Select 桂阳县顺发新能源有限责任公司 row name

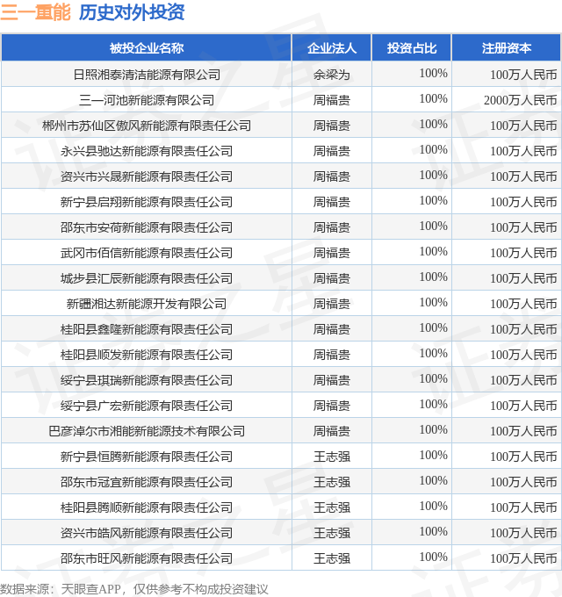147,355
